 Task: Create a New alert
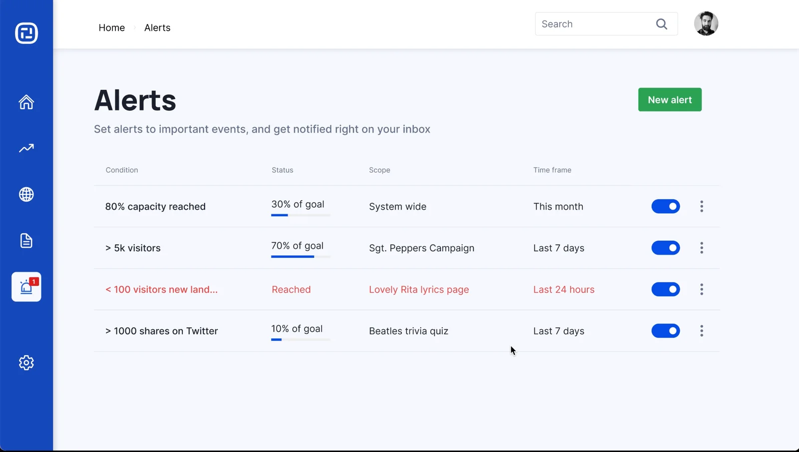670,99
